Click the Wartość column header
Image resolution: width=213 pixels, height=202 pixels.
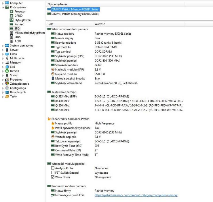point(139,24)
